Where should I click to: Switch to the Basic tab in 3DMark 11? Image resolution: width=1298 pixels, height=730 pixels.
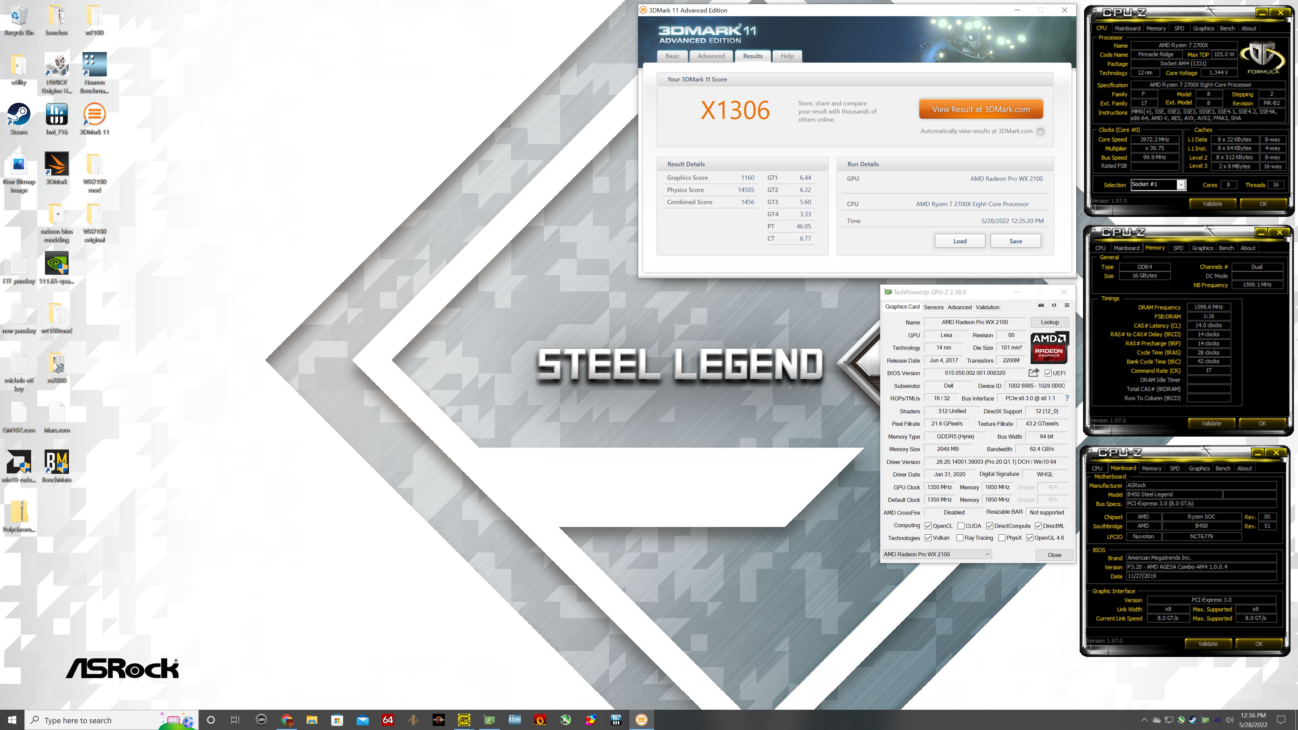click(x=672, y=56)
